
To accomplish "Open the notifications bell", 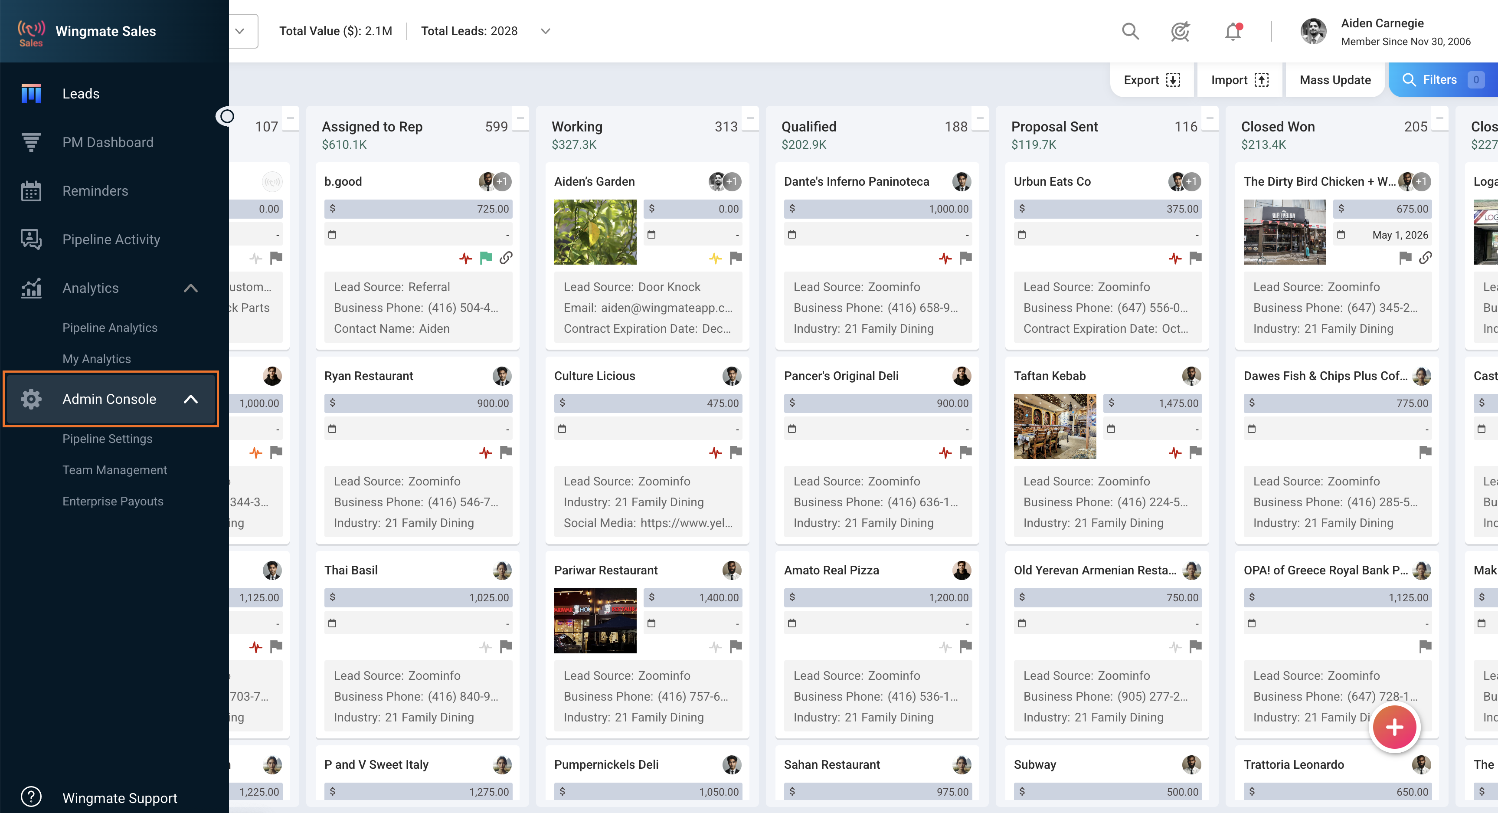I will pyautogui.click(x=1233, y=31).
